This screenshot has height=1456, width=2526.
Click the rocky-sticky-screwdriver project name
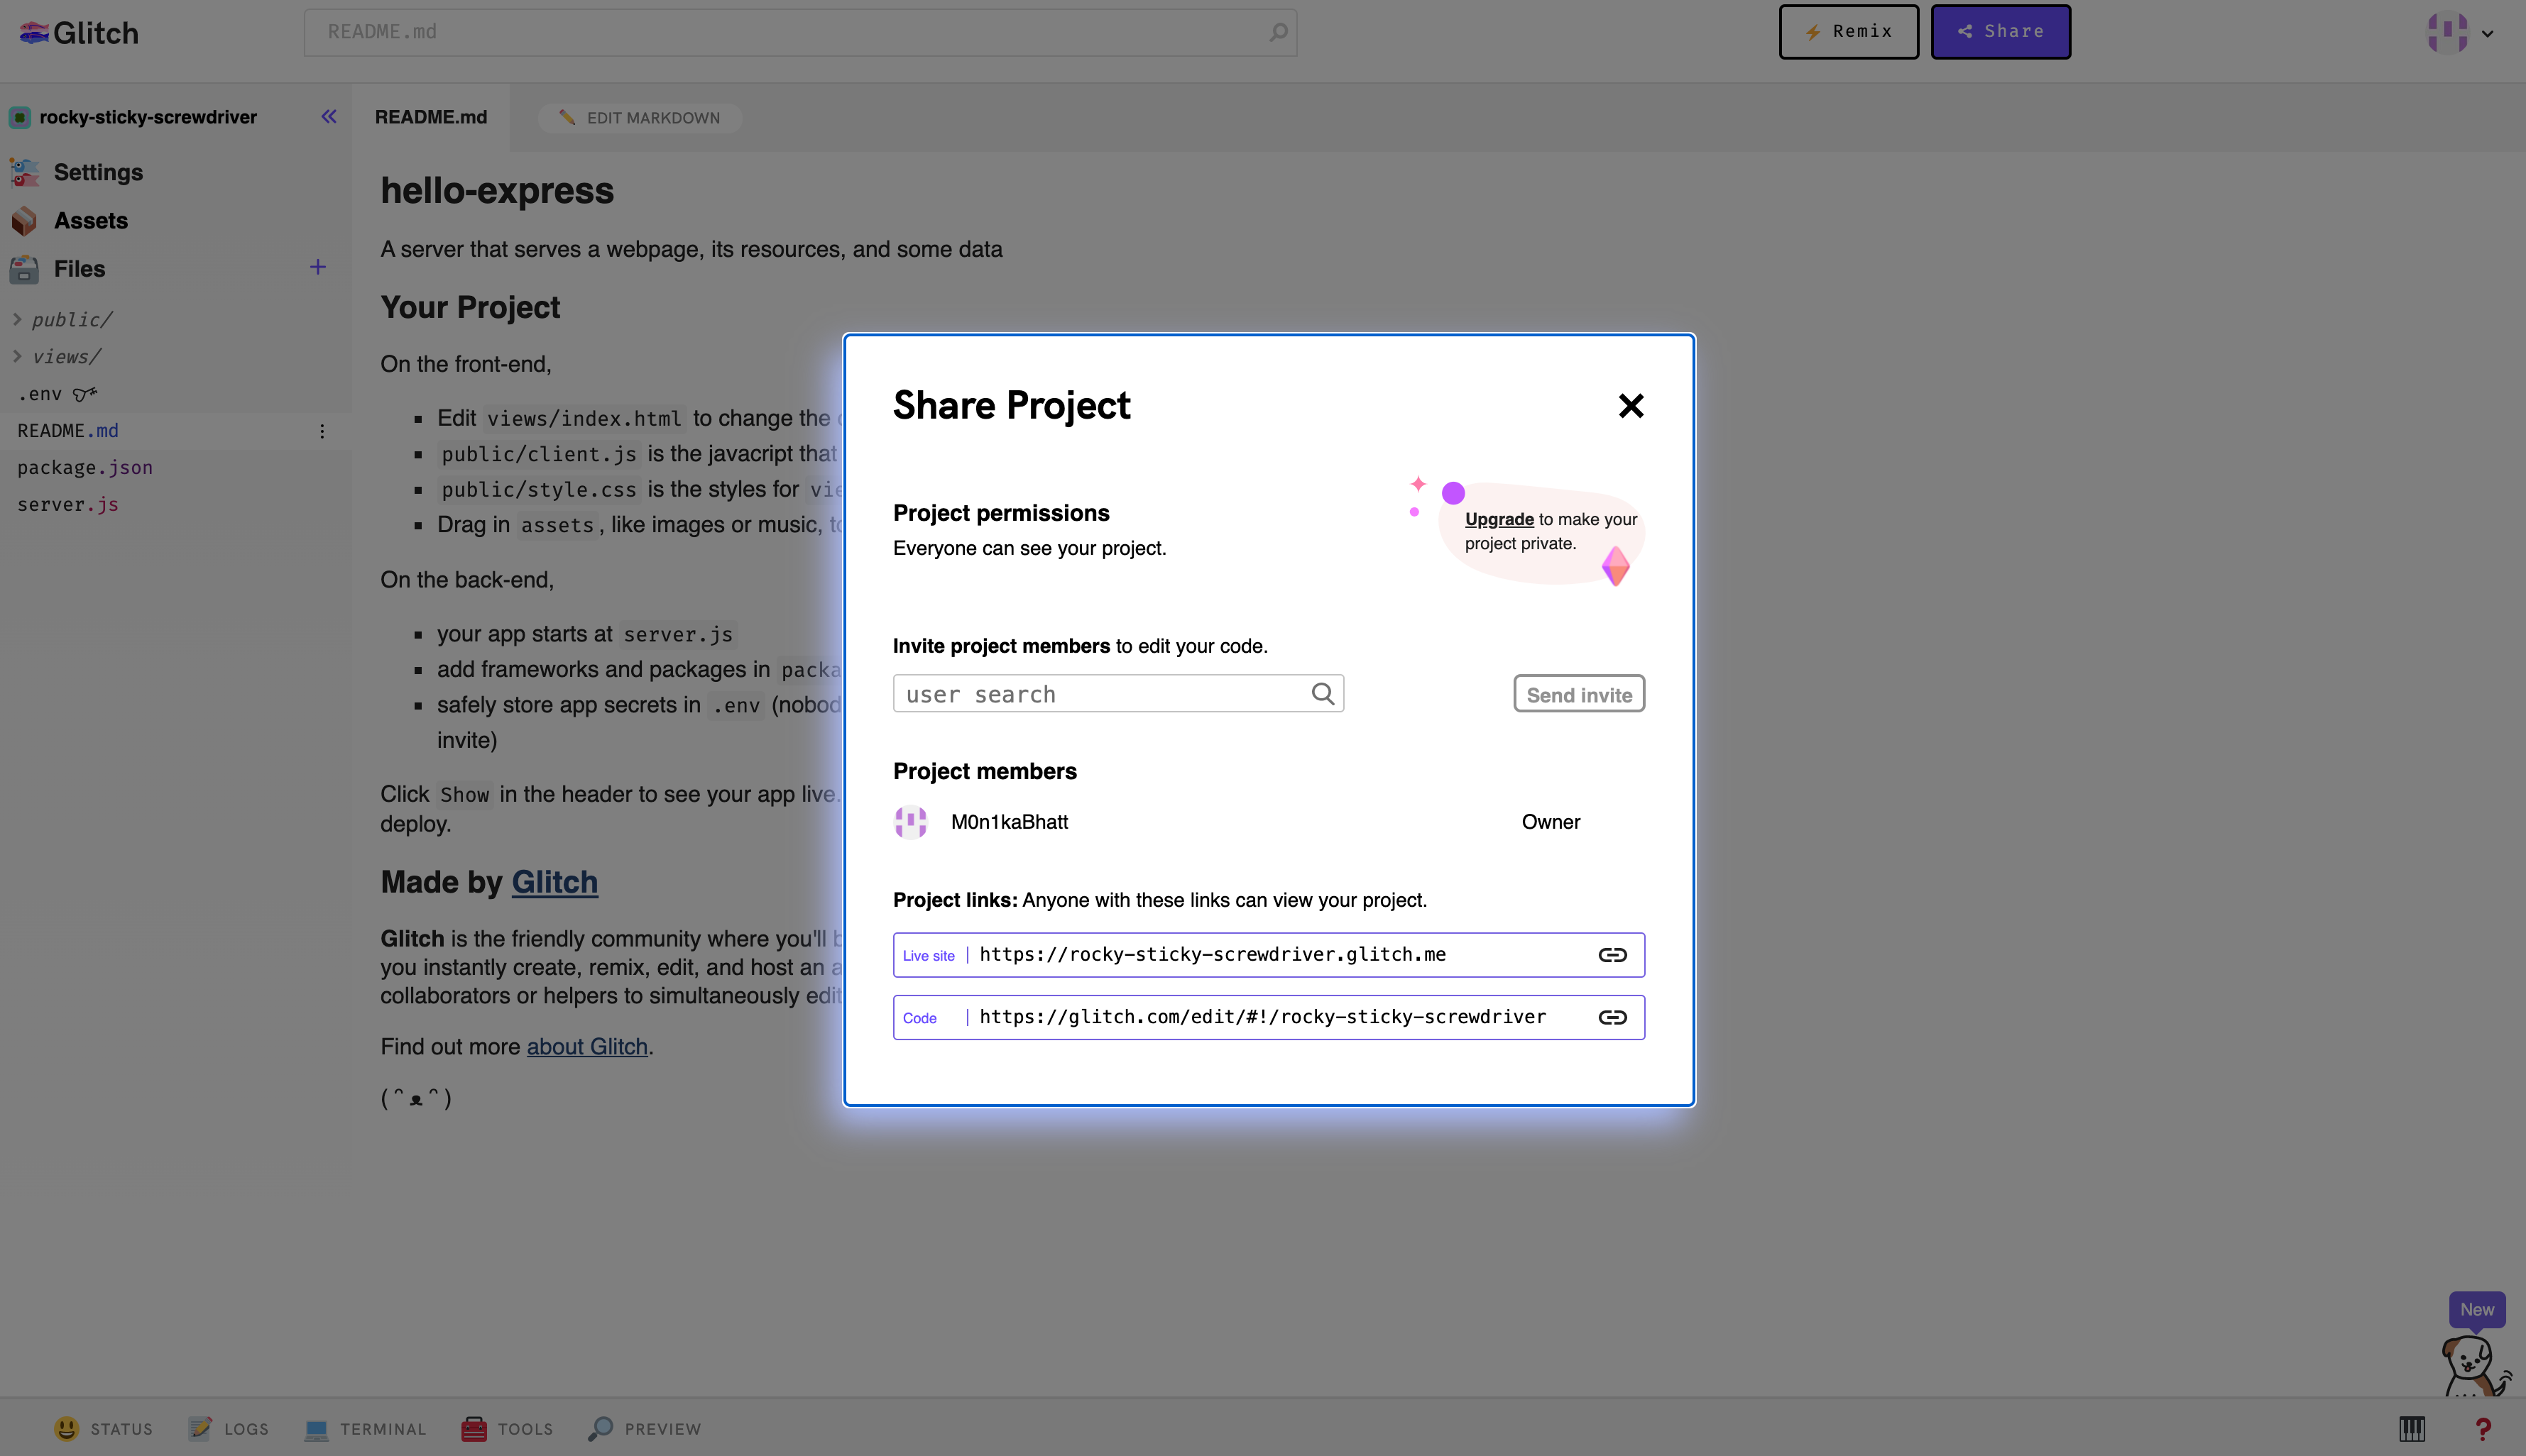pos(148,117)
